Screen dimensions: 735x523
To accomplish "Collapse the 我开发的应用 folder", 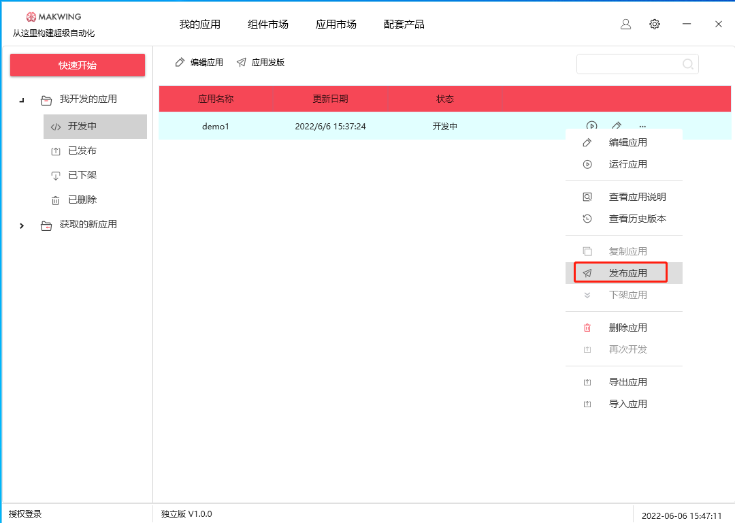I will pos(20,99).
